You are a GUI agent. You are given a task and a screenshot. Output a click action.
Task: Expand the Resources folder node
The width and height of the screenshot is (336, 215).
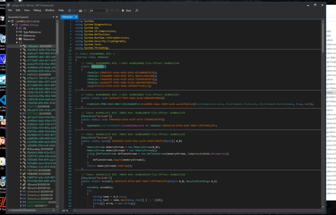click(x=17, y=39)
